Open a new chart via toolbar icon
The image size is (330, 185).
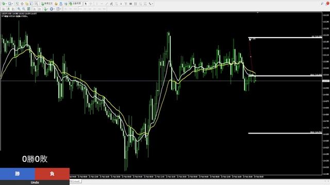tap(3, 4)
